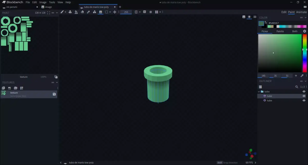Pick a color with the Eyedropper tool
This screenshot has width=308, height=165.
click(88, 12)
